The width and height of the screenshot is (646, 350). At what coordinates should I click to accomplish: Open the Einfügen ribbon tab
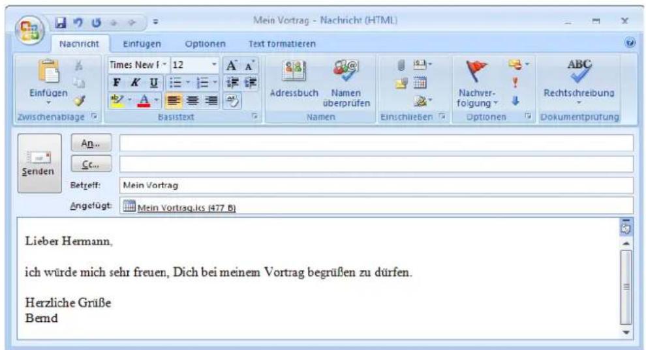point(142,44)
